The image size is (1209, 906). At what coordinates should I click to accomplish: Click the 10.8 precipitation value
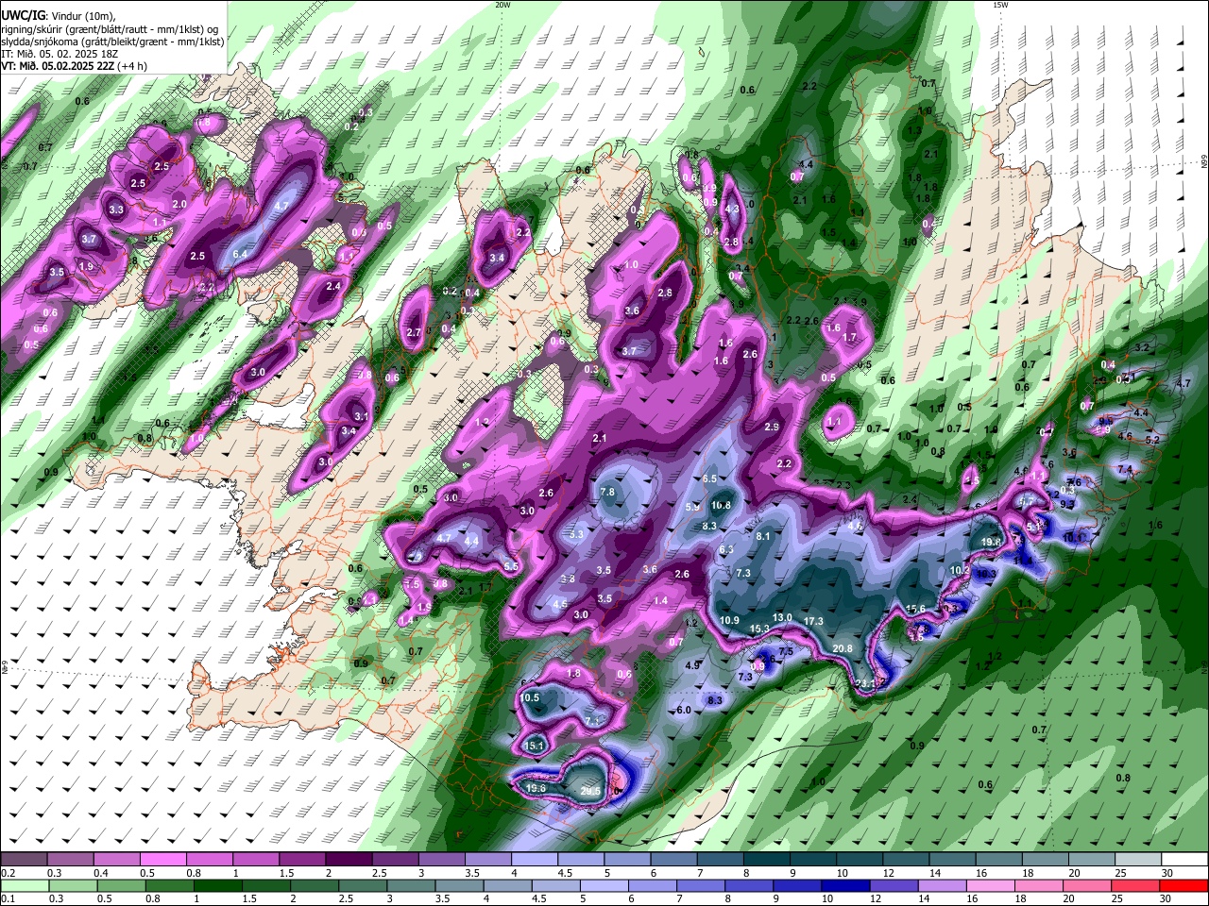pyautogui.click(x=721, y=505)
